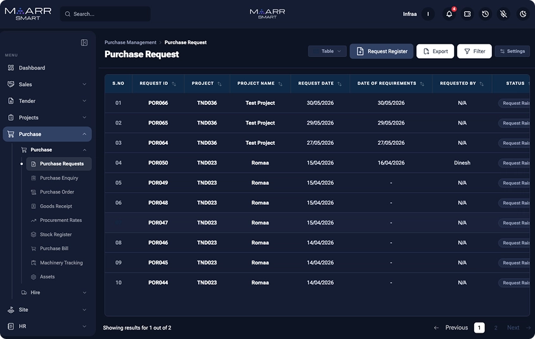Click request ID POR050

[x=158, y=163]
